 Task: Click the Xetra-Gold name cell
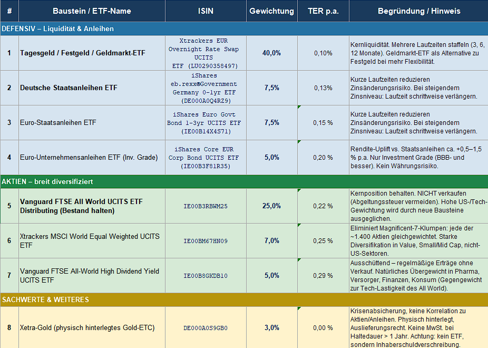pyautogui.click(x=92, y=327)
